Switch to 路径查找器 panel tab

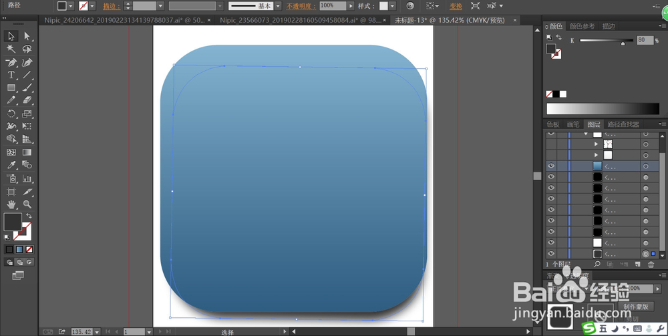(623, 124)
